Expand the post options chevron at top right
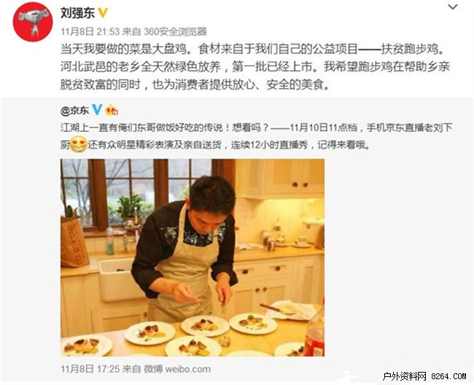Image resolution: width=474 pixels, height=385 pixels. click(x=453, y=7)
